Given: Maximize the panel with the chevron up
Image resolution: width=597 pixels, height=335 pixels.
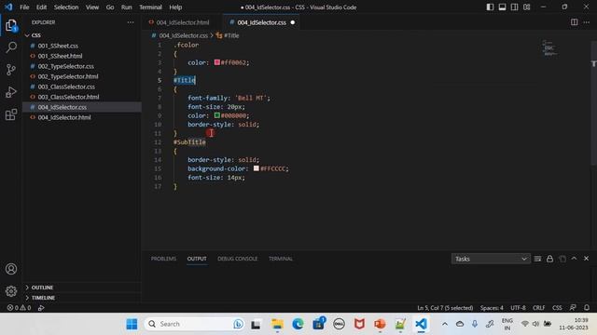Looking at the screenshot, I should 575,259.
